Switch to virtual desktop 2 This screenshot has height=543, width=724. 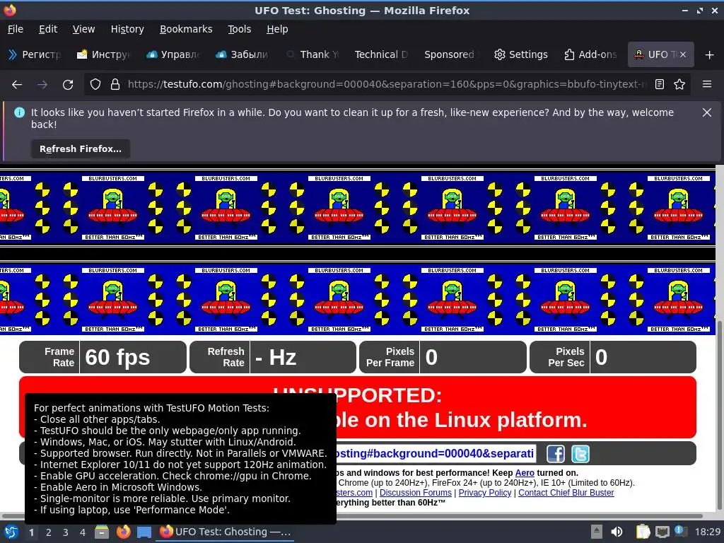tap(49, 532)
